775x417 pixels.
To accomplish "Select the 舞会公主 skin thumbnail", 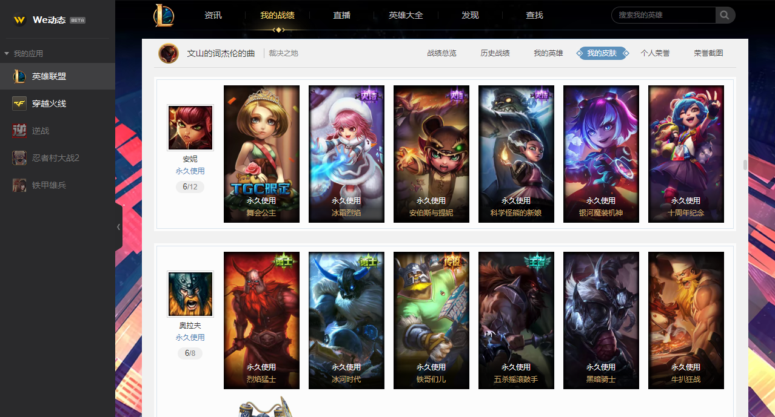I will tap(261, 154).
